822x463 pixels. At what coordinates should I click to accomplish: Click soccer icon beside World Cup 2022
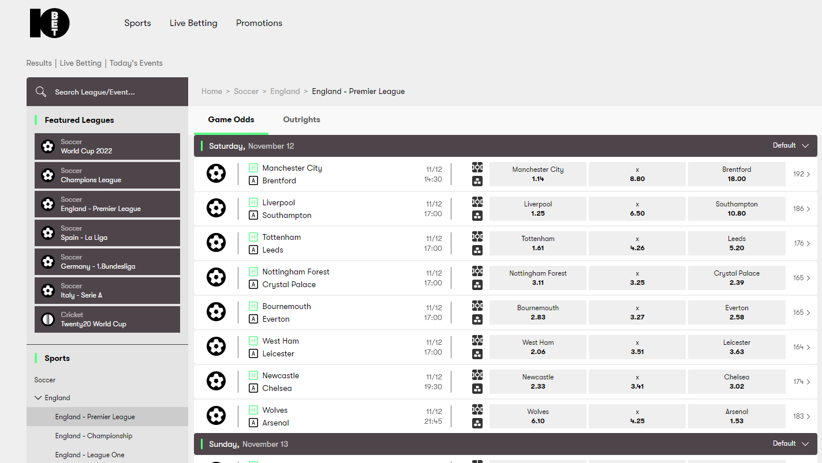pyautogui.click(x=48, y=146)
